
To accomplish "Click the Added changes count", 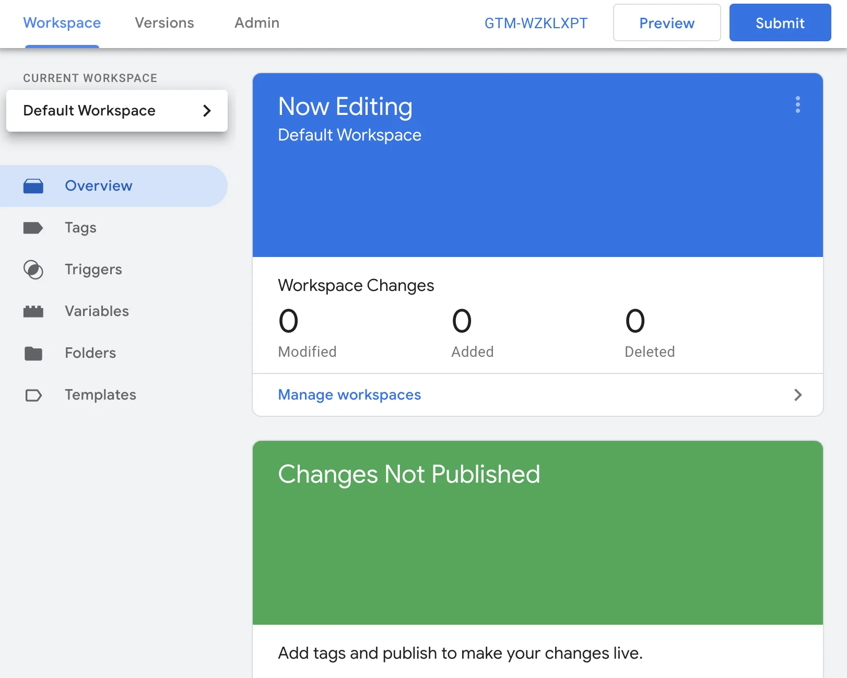I will click(462, 321).
